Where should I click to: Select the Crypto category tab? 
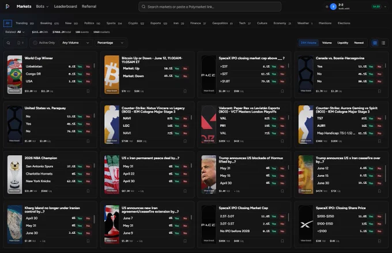(136, 23)
